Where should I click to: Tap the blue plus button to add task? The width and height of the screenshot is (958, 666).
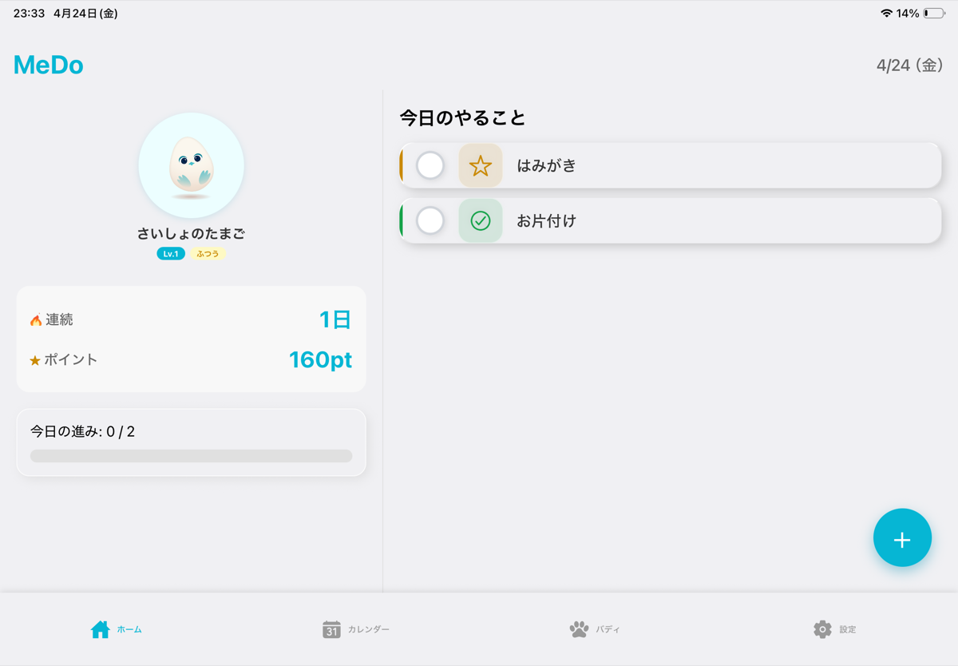click(x=902, y=537)
